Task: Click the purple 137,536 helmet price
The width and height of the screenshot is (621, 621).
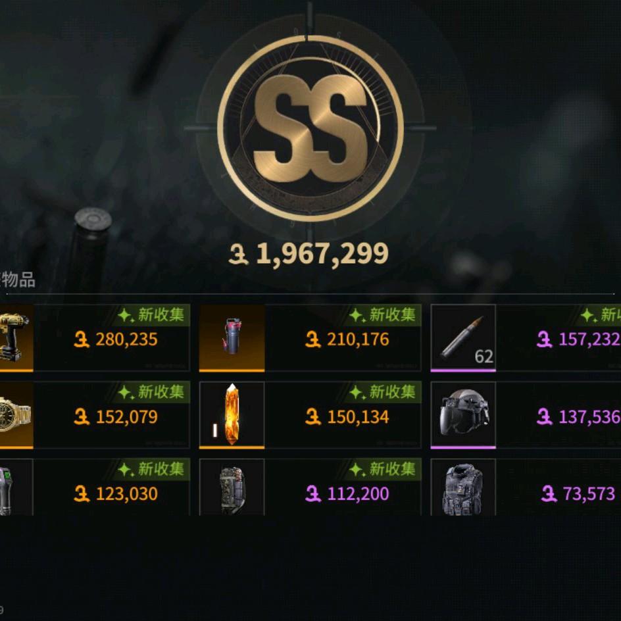Action: click(x=579, y=417)
